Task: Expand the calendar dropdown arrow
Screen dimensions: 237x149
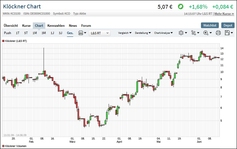Action: (85, 33)
